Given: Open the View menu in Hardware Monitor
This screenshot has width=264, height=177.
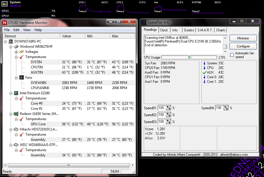Looking at the screenshot, I should (x=27, y=30).
